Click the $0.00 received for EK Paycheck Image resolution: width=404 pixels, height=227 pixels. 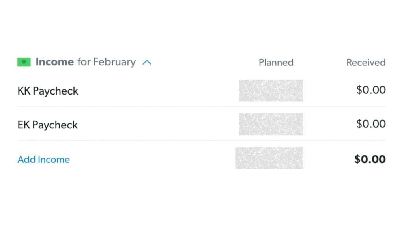pyautogui.click(x=371, y=124)
